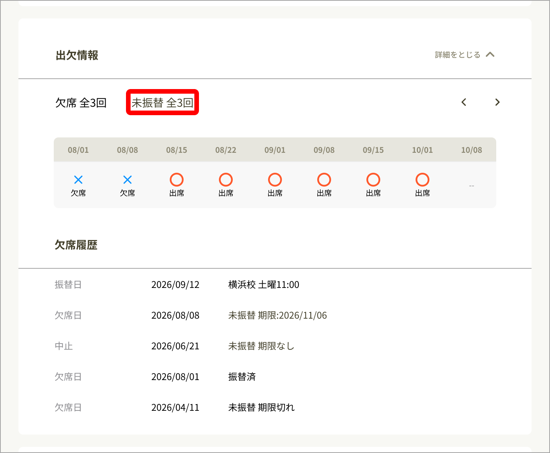Viewport: 550px width, 453px height.
Task: Click the 振替済 status text
Action: coord(242,377)
